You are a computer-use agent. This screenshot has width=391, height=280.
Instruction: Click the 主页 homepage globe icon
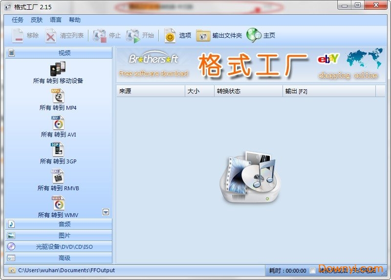tap(254, 35)
